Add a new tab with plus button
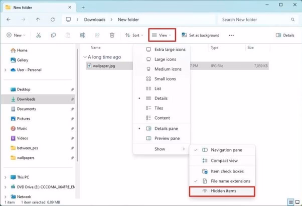 [83, 7]
